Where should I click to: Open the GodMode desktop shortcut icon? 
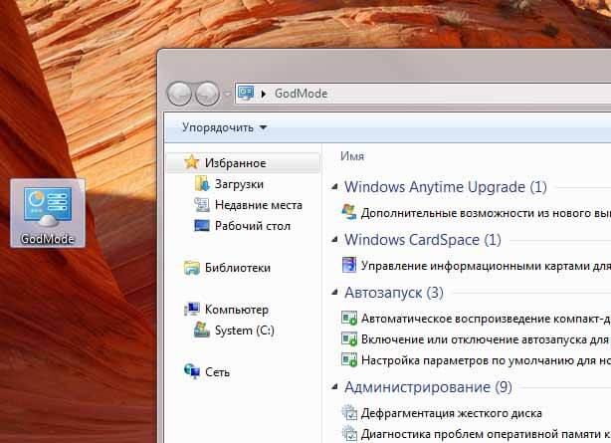(x=48, y=212)
